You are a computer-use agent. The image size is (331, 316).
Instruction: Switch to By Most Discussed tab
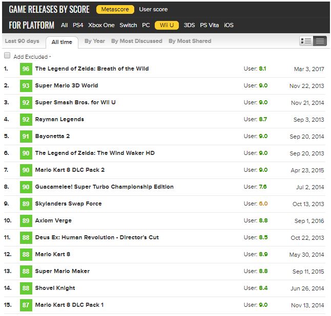point(136,41)
